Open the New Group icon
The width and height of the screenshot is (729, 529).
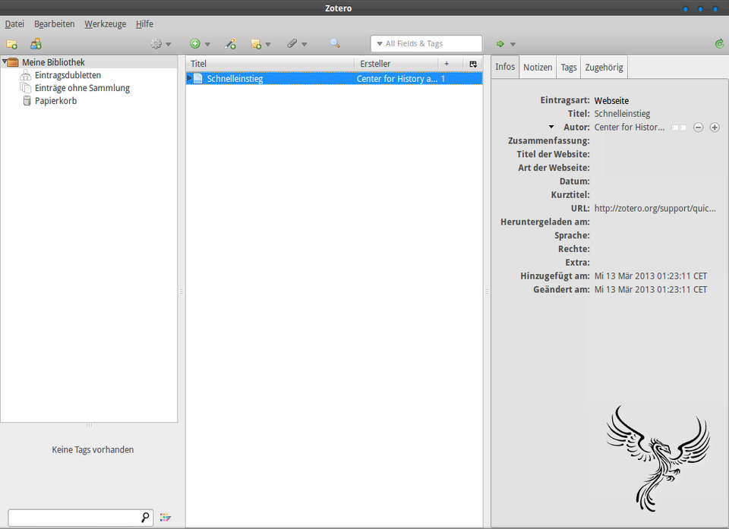tap(35, 43)
